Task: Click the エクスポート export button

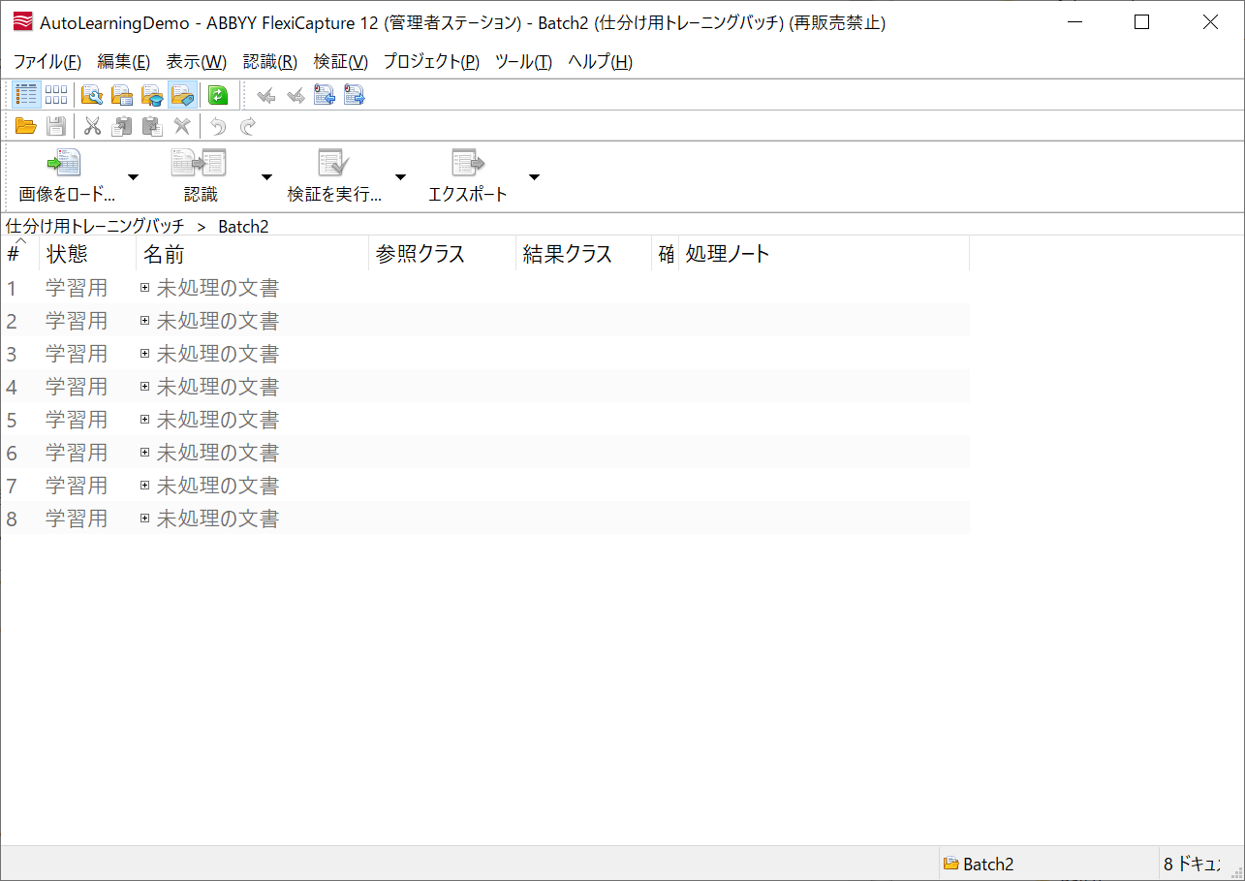Action: coord(468,175)
